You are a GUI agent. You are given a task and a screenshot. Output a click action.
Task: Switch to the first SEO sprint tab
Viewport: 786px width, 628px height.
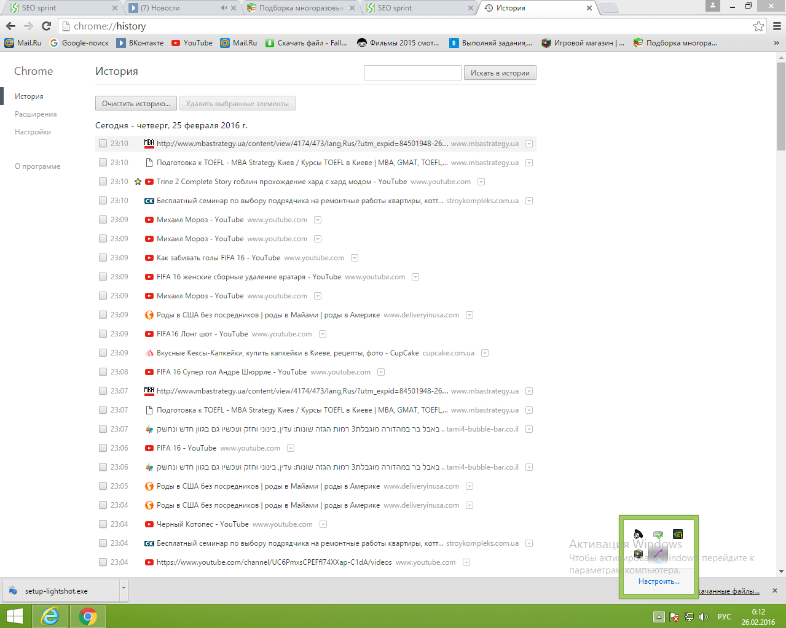point(61,8)
